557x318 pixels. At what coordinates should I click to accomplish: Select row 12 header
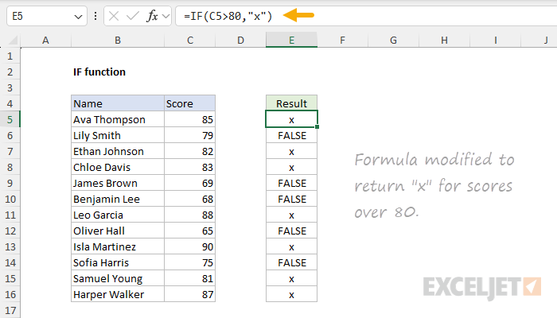click(10, 231)
